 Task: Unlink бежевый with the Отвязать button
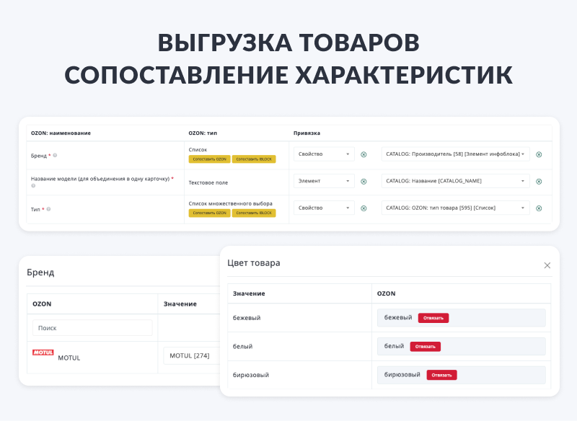(433, 318)
